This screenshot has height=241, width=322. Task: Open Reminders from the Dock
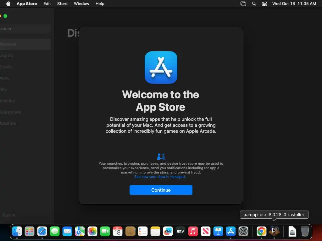click(143, 232)
